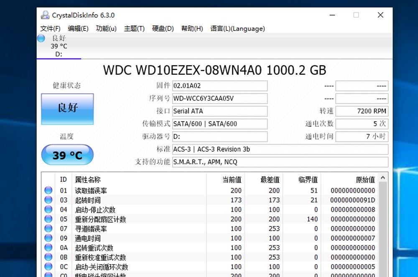Click the blue indicator next to 起转时间
This screenshot has width=418, height=277.
coord(48,200)
